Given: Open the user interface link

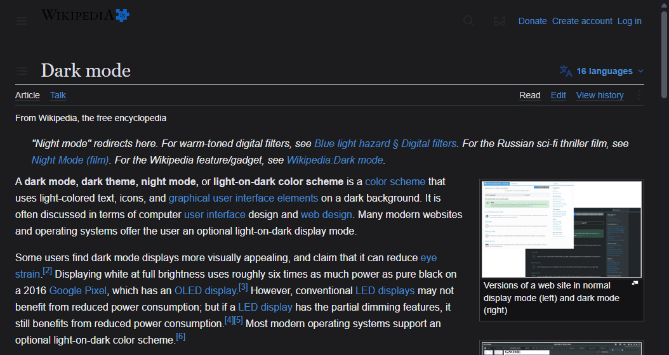Looking at the screenshot, I should [x=215, y=214].
